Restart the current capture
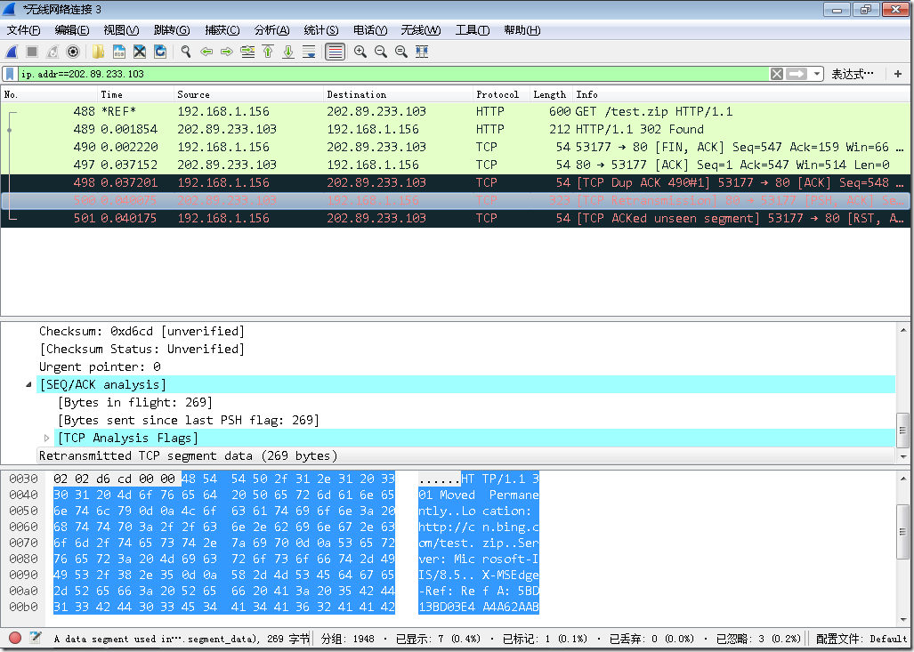914x652 pixels. pyautogui.click(x=53, y=52)
